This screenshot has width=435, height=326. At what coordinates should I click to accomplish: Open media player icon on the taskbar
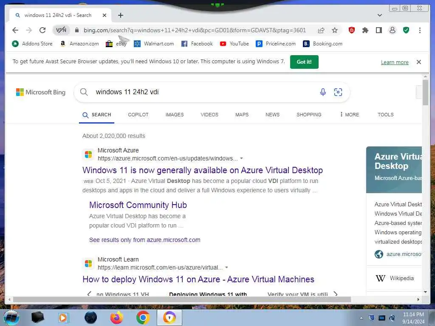[63, 318]
